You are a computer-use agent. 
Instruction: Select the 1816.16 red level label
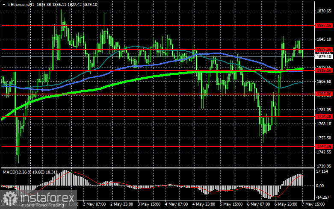point(323,71)
